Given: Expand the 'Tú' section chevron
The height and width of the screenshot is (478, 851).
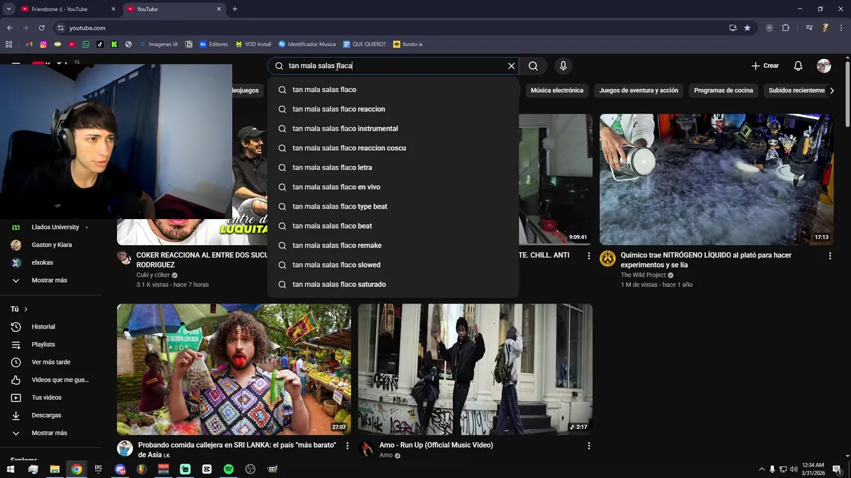Looking at the screenshot, I should pos(26,309).
